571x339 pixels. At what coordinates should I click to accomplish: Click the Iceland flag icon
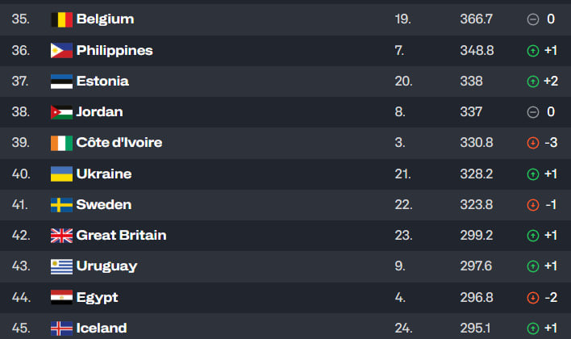[x=61, y=328]
